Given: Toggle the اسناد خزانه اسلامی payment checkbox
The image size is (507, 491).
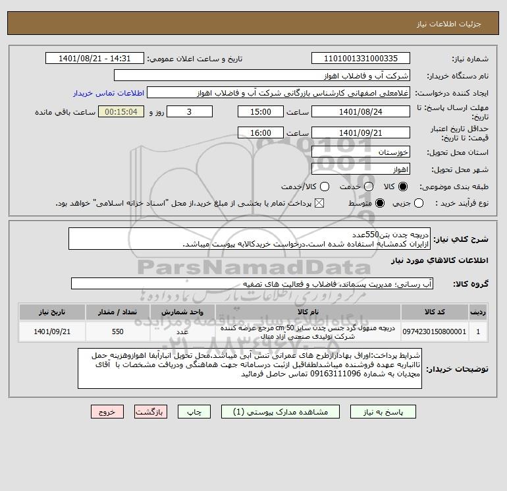Looking at the screenshot, I should coord(319,203).
